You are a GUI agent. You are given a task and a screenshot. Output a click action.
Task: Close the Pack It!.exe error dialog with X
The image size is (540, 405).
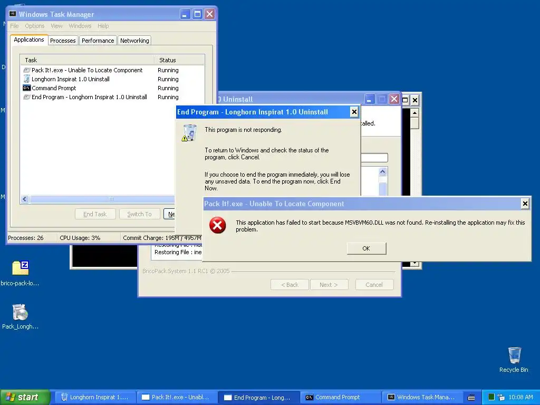pyautogui.click(x=525, y=204)
